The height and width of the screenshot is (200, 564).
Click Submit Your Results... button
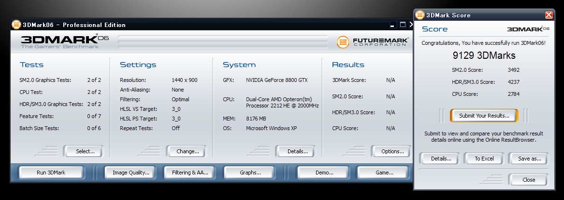tap(484, 115)
